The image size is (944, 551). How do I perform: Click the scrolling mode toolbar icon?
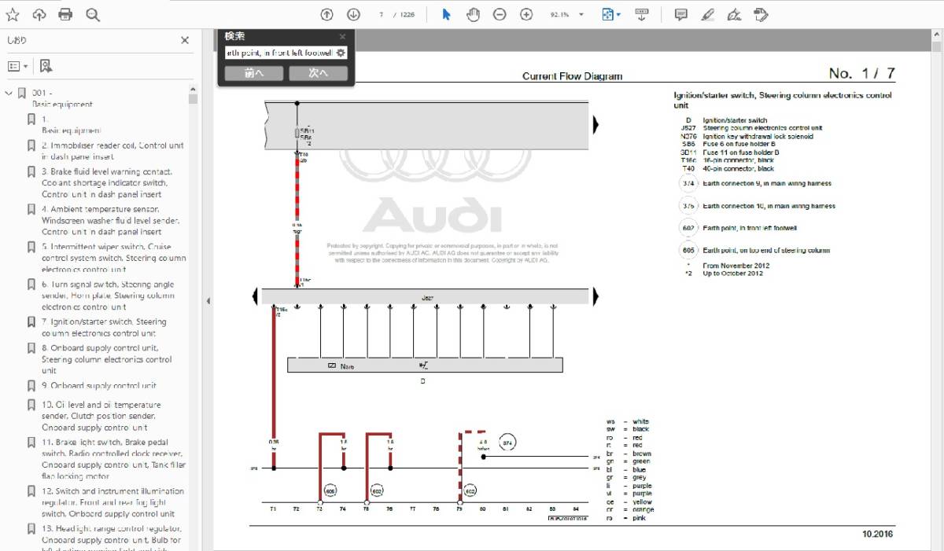tap(641, 14)
